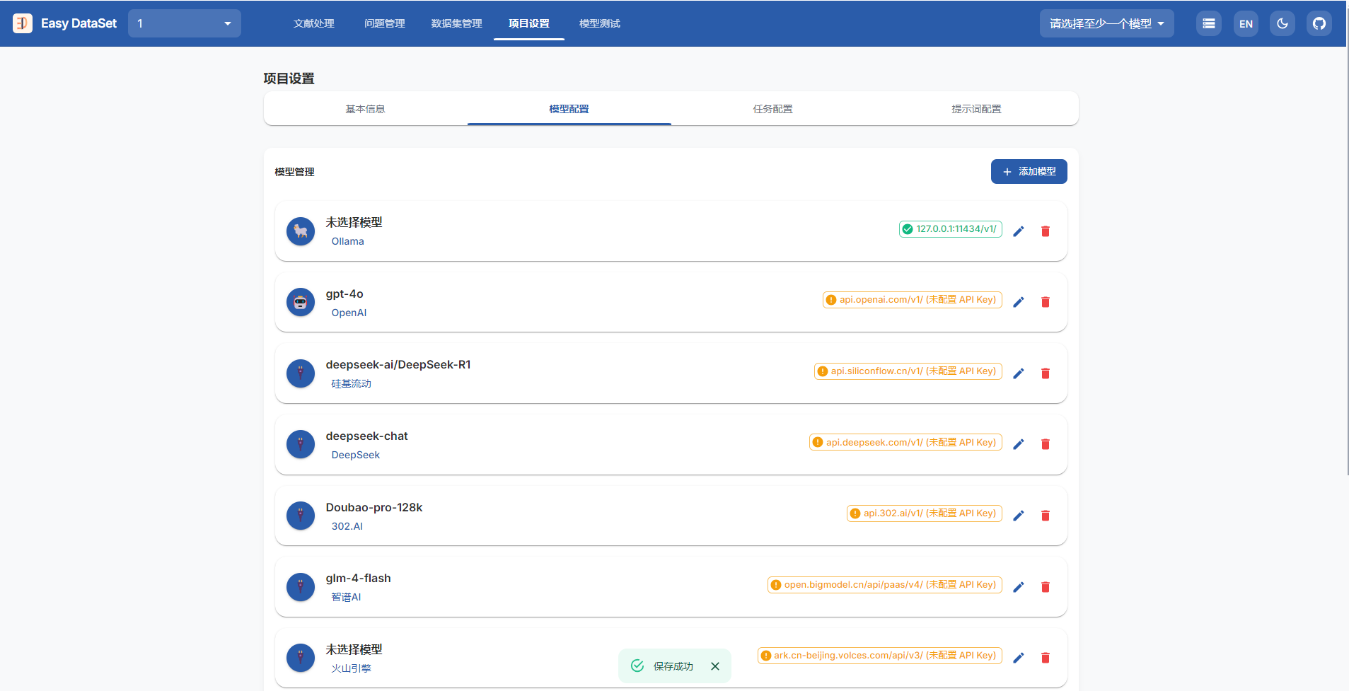Click the 硅基流动 provider avatar icon
Image resolution: width=1349 pixels, height=691 pixels.
(x=301, y=373)
